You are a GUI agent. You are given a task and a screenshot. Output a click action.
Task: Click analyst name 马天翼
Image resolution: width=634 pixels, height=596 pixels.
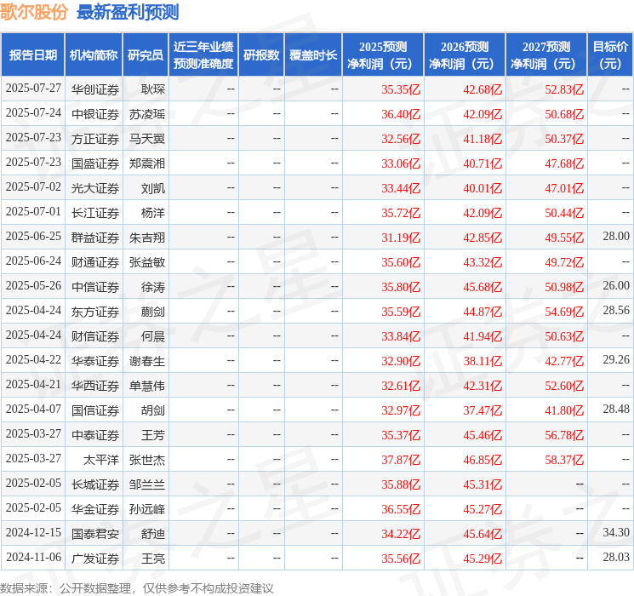pyautogui.click(x=146, y=139)
